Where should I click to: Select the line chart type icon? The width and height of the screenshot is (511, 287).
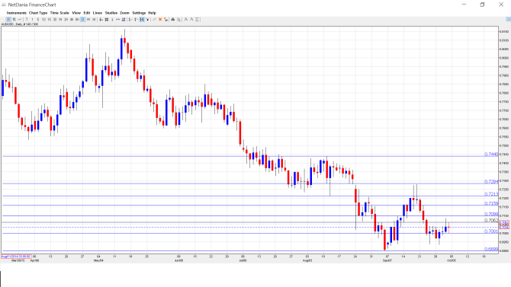tap(20, 20)
